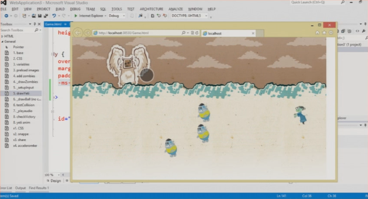Open the FILE menu

click(3, 9)
